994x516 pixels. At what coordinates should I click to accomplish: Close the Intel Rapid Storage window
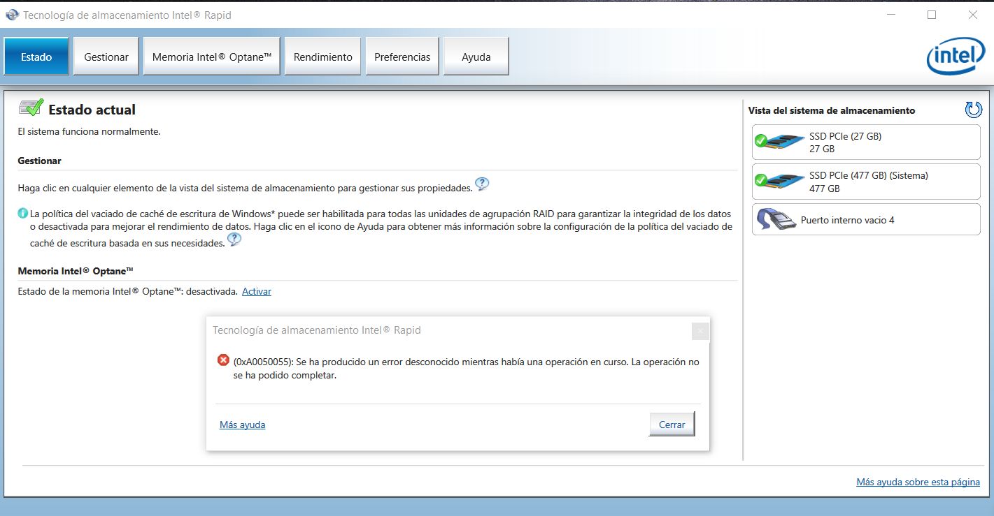click(x=972, y=15)
